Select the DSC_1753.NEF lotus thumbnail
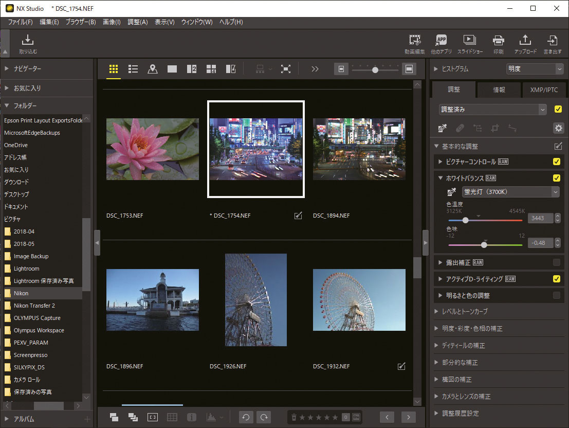Screen dimensions: 569x428 [153, 149]
